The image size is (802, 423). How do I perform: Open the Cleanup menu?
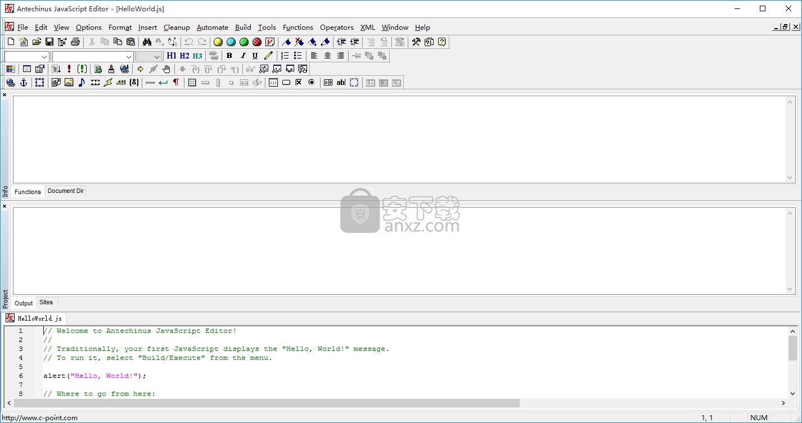point(177,27)
